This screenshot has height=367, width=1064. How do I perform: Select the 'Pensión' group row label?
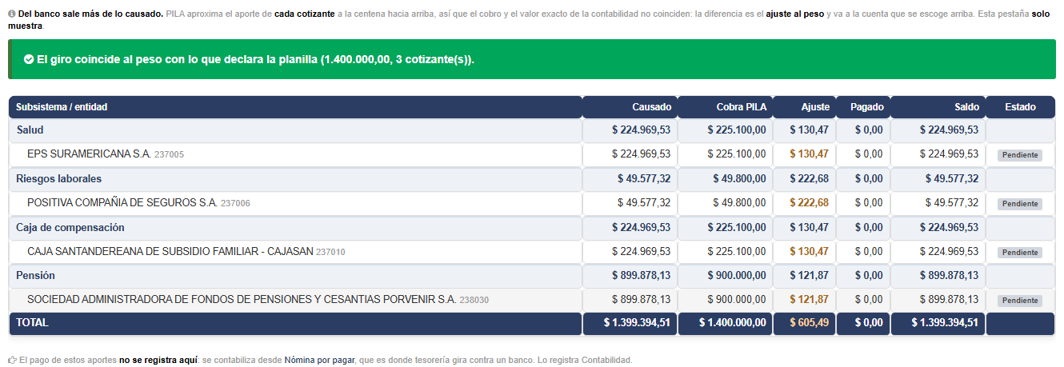[x=35, y=275]
